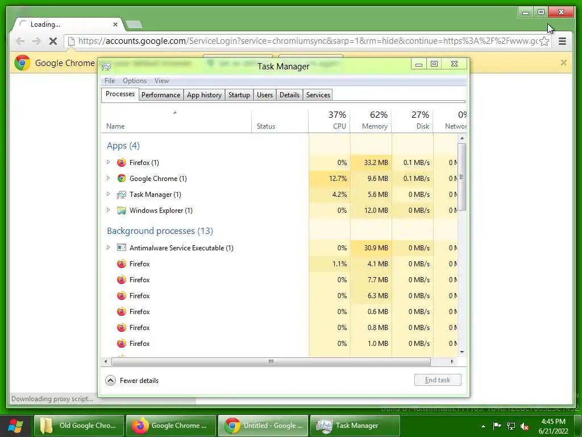
Task: Click the End task button
Action: pyautogui.click(x=438, y=380)
